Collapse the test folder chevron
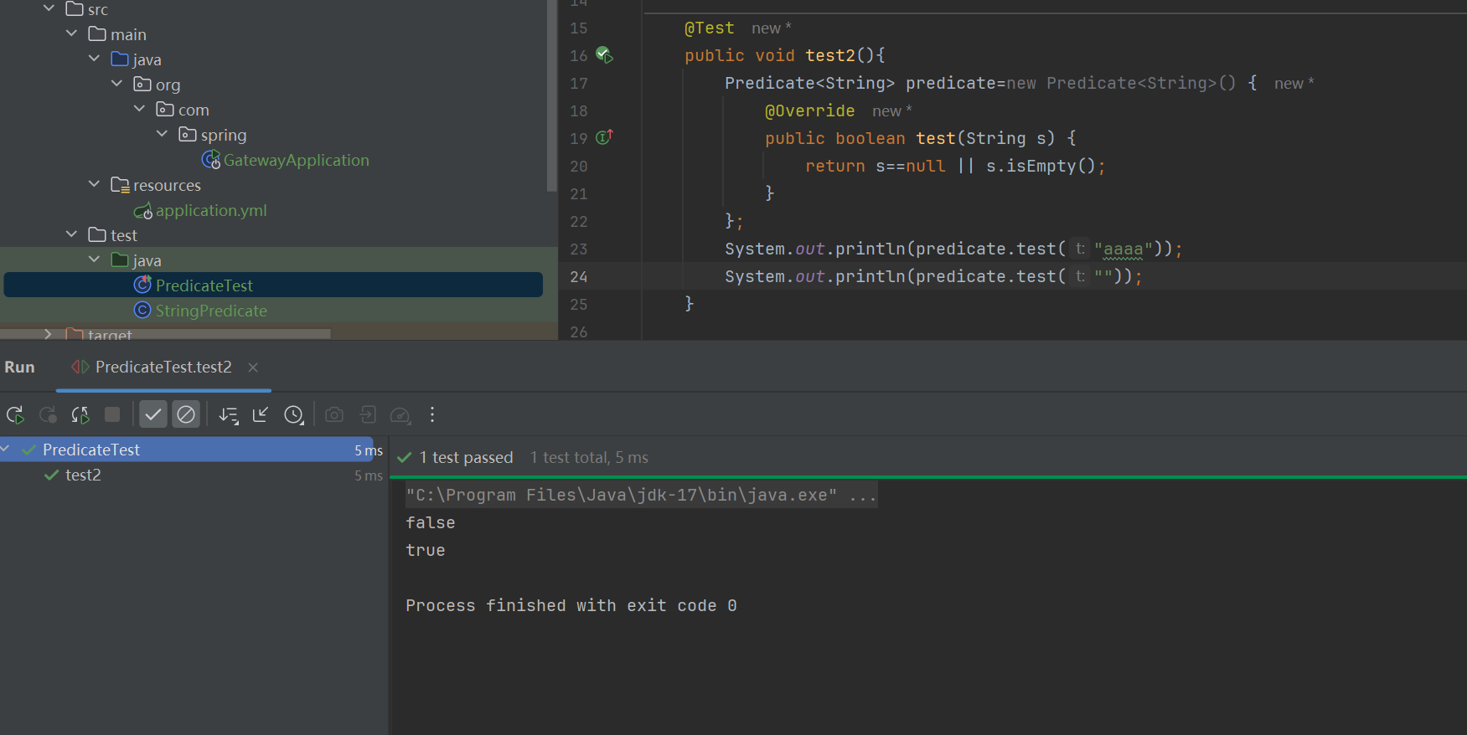 (71, 234)
